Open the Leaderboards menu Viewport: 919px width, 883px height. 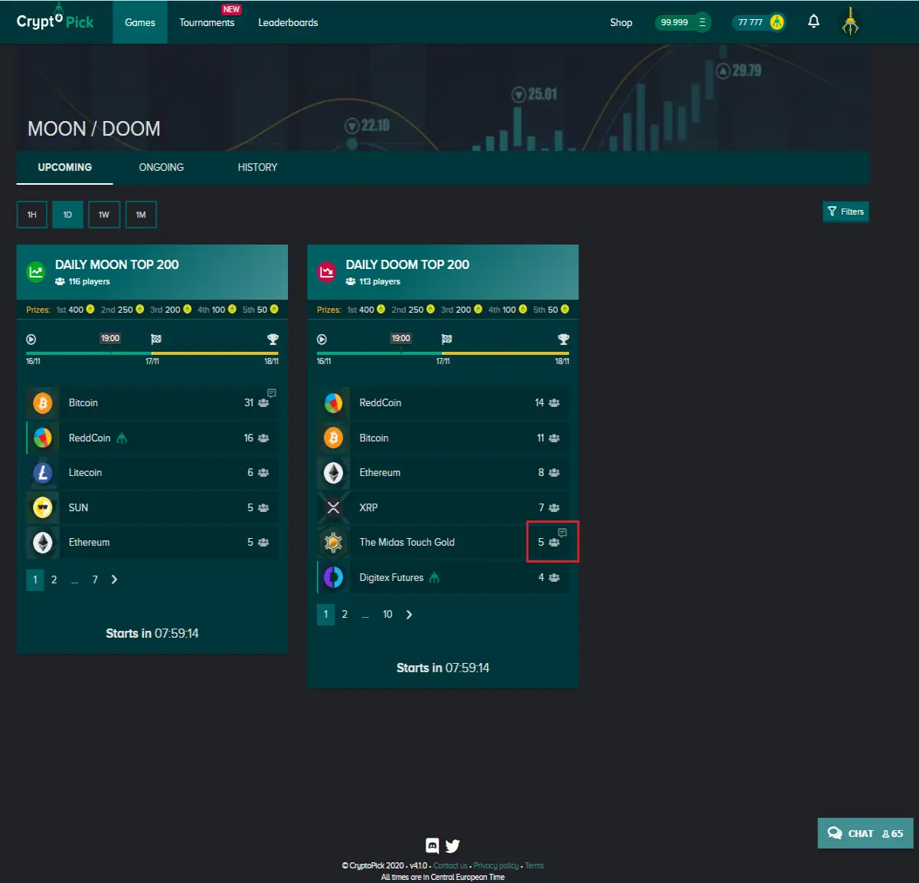tap(288, 22)
